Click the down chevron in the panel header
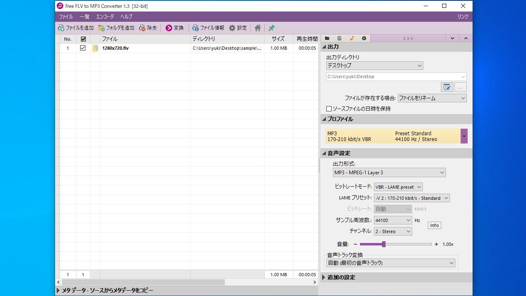Screen dimensions: 526x296 coord(452,38)
